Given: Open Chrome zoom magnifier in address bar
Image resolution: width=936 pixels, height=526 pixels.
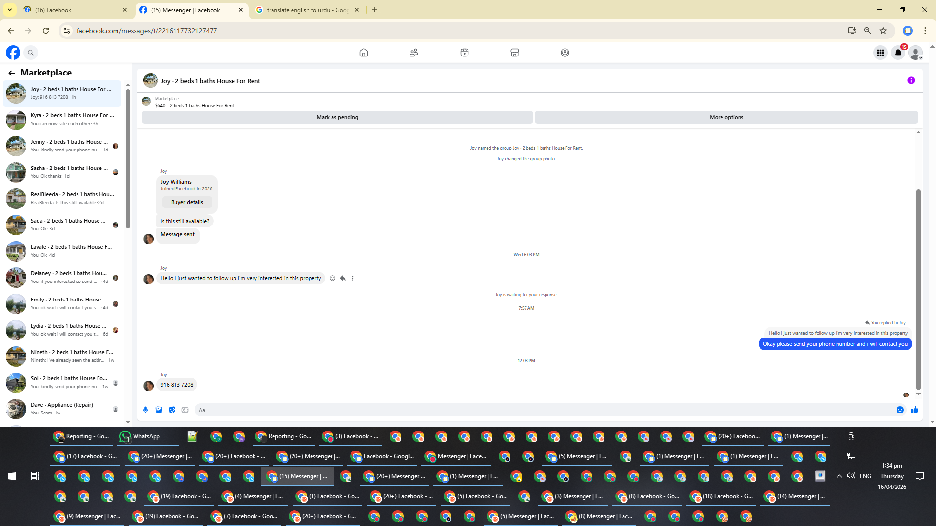Looking at the screenshot, I should coord(868,31).
